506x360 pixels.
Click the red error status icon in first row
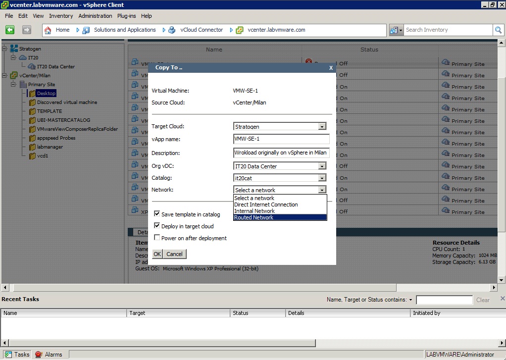[x=309, y=62]
